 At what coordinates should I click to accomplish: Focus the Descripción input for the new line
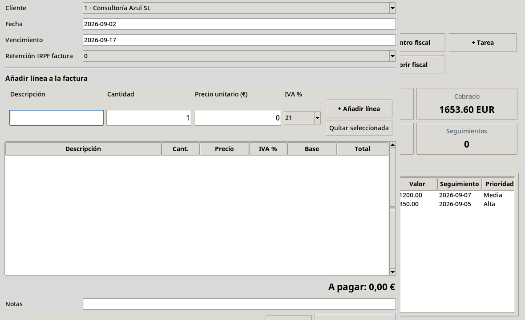point(57,118)
